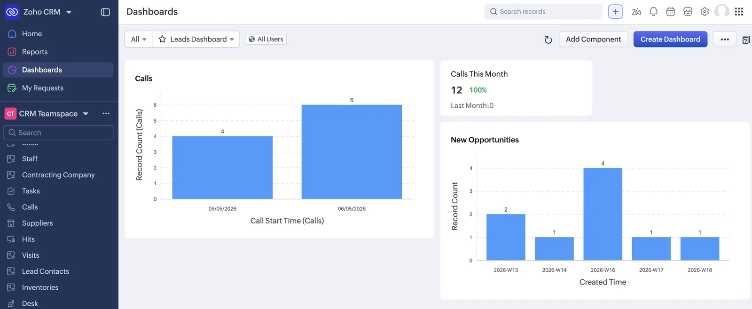Open the Contracting Company module
752x309 pixels.
pyautogui.click(x=58, y=175)
